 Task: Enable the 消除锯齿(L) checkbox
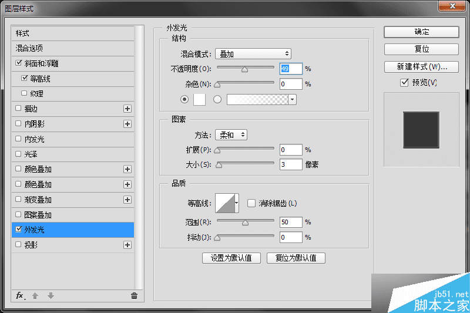coord(251,203)
